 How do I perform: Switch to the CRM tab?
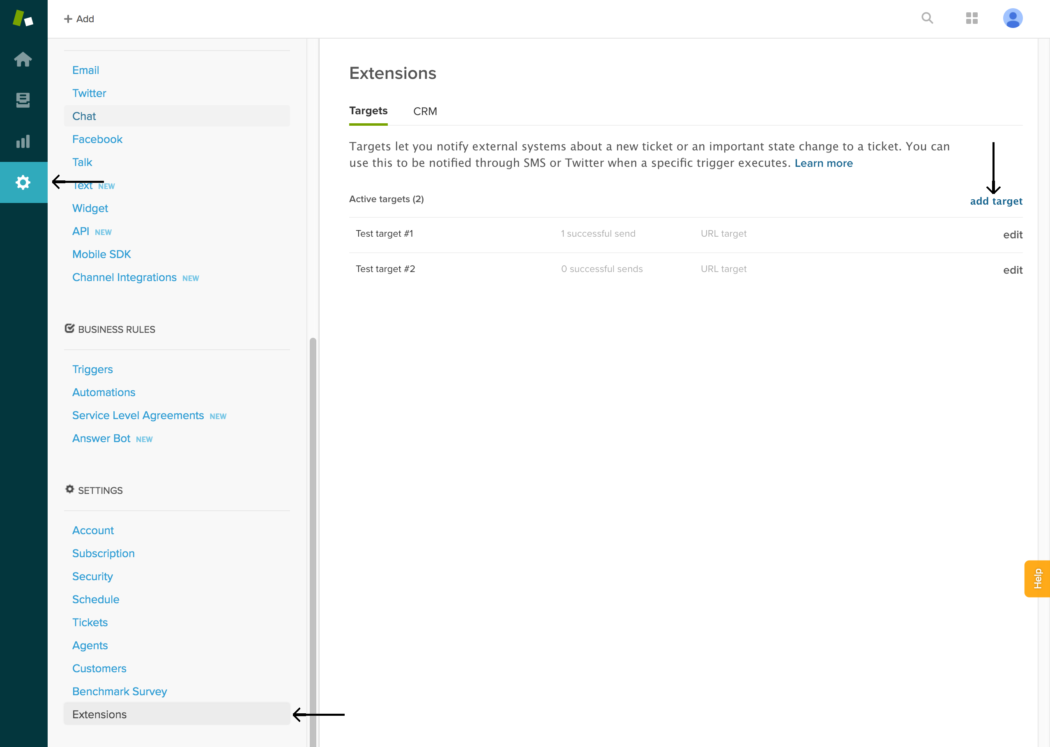(x=425, y=111)
